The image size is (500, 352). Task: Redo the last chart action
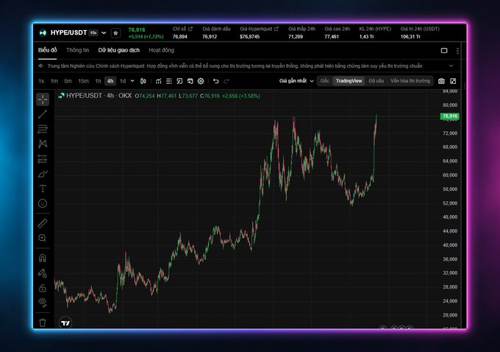pyautogui.click(x=226, y=81)
